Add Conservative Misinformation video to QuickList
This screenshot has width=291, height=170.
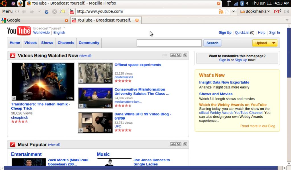click(81, 106)
